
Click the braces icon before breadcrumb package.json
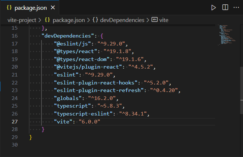coord(47,20)
